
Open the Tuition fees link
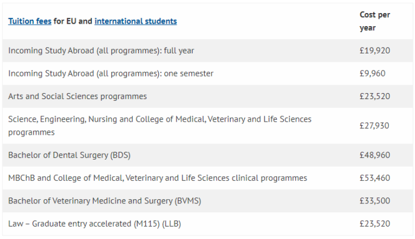[x=30, y=21]
